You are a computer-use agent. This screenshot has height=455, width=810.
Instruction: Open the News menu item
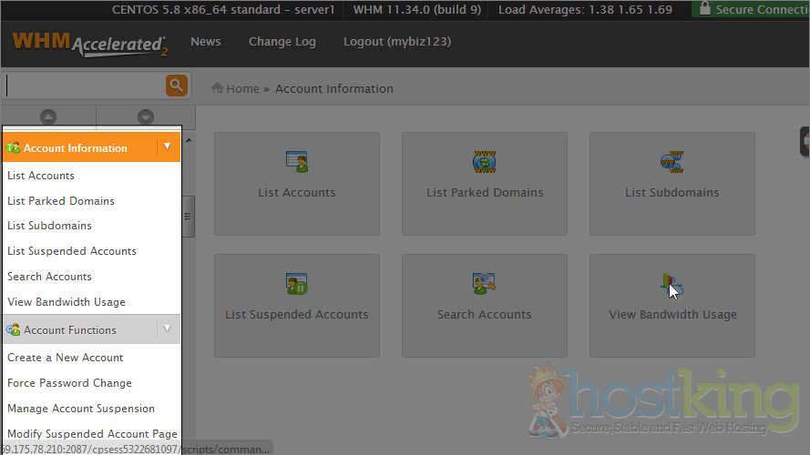pyautogui.click(x=205, y=42)
